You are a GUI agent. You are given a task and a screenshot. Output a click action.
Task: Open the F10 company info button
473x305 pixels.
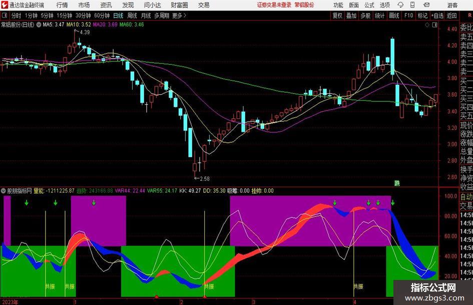tap(408, 16)
